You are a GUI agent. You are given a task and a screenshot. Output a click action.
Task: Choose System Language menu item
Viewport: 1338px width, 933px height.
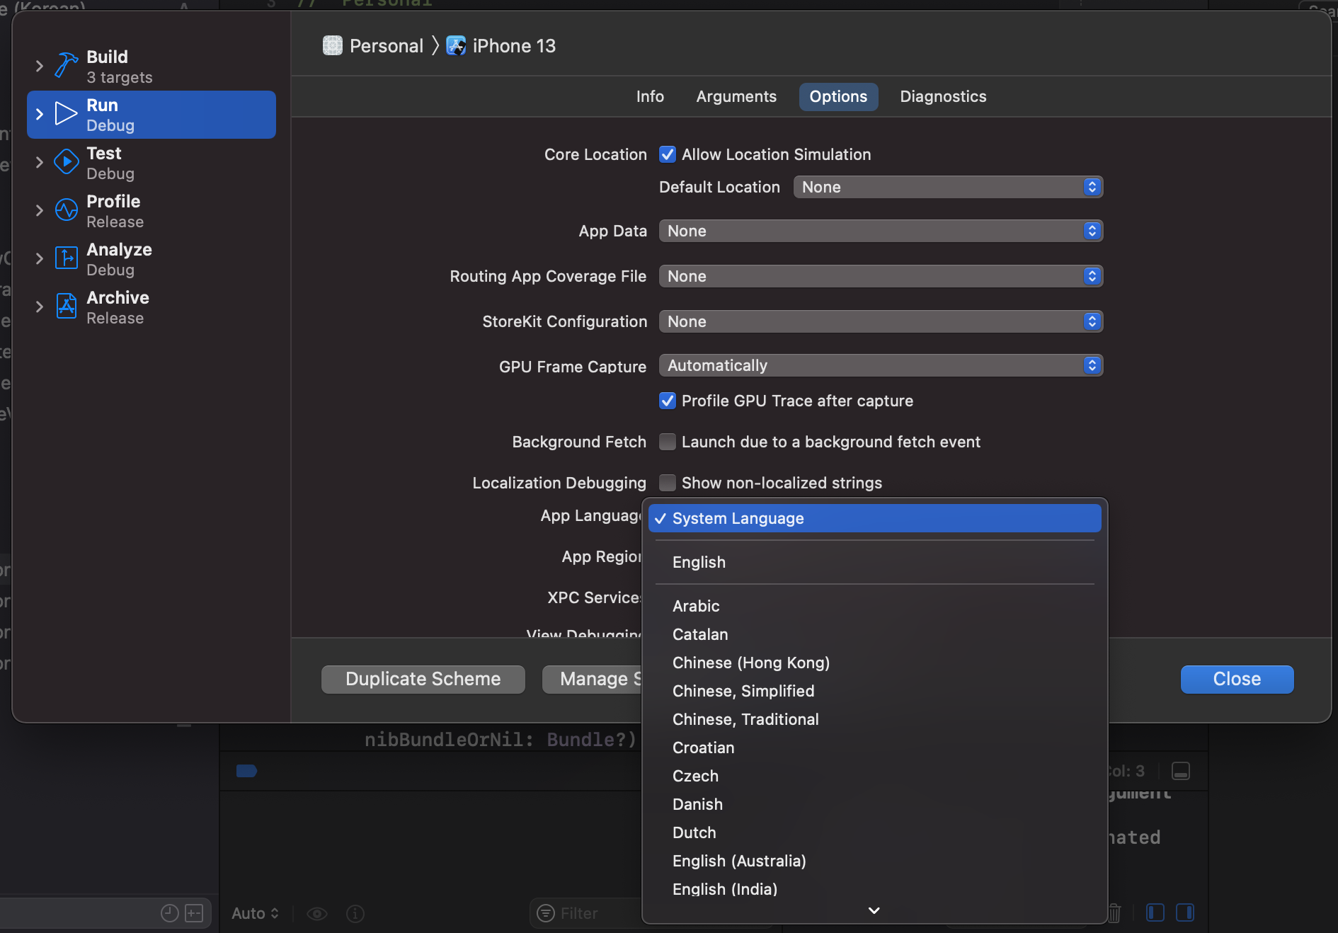[x=874, y=518]
